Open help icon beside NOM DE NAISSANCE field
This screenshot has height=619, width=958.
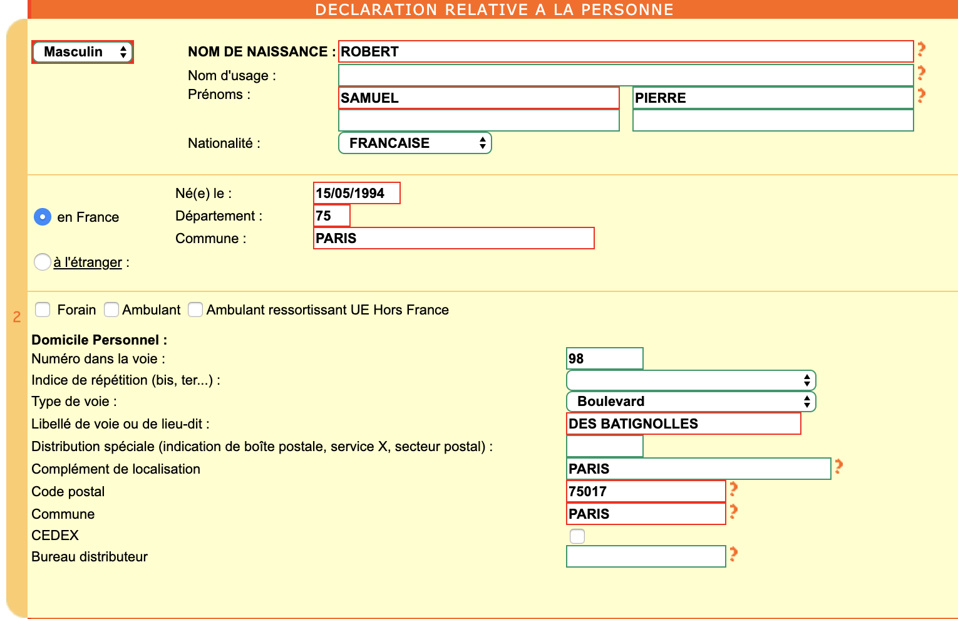(x=921, y=49)
